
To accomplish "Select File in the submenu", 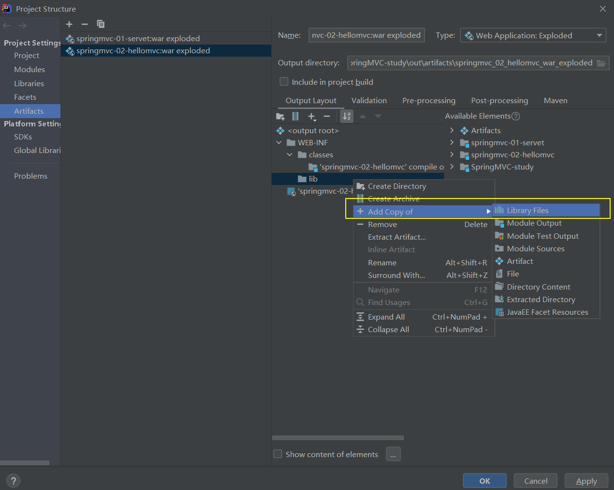I will click(x=546, y=274).
